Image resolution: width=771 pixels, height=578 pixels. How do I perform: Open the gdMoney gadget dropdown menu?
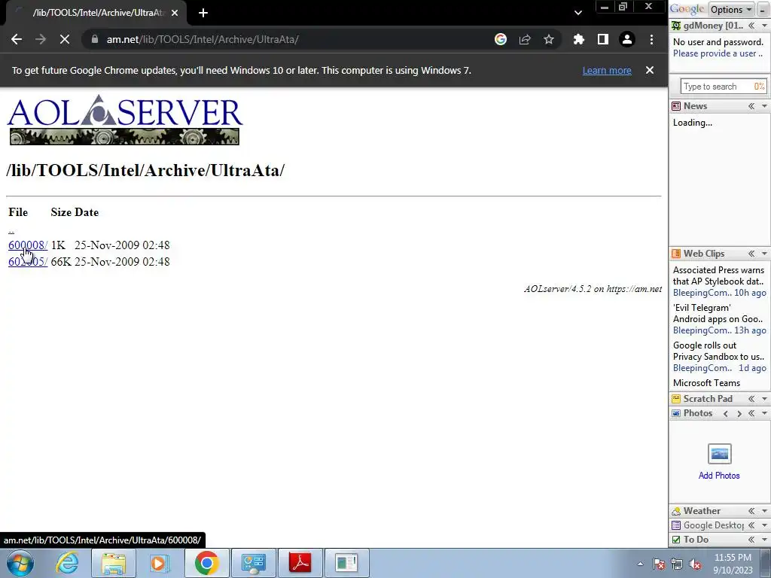[x=764, y=26]
